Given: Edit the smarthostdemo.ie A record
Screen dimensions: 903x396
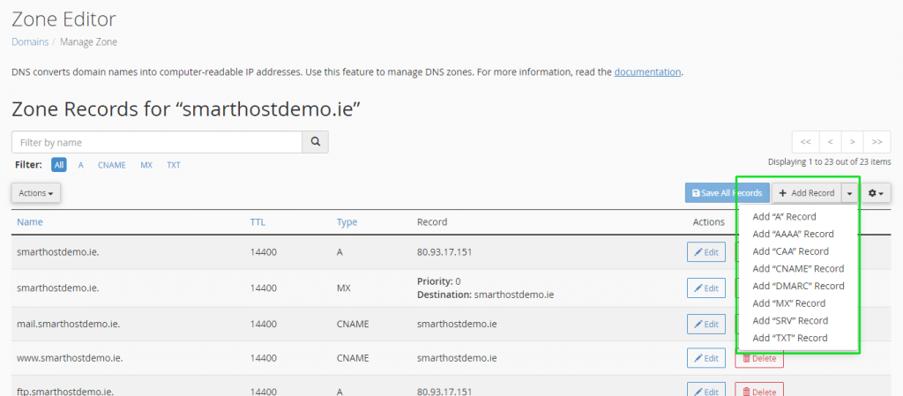Looking at the screenshot, I should [706, 252].
